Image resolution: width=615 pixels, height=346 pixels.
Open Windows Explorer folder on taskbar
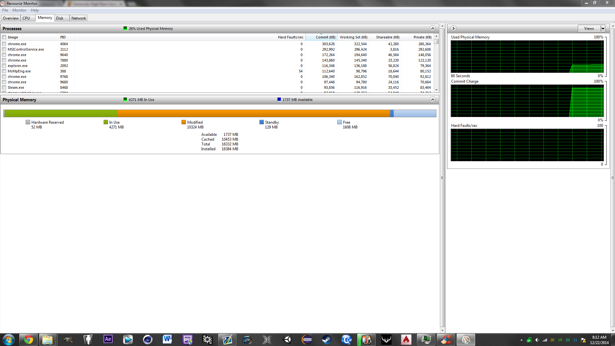point(47,340)
